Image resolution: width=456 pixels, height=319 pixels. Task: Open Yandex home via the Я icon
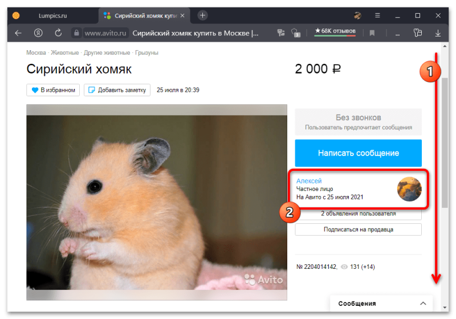coord(38,33)
